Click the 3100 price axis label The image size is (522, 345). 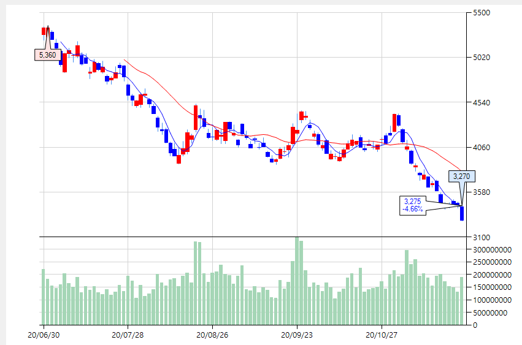coord(482,238)
